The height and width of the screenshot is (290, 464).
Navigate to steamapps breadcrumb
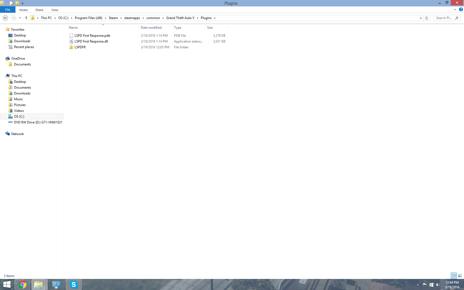(132, 18)
